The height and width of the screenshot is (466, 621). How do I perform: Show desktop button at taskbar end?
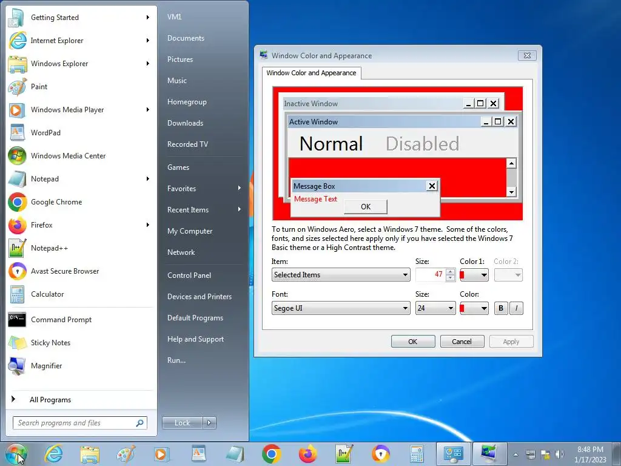click(617, 454)
